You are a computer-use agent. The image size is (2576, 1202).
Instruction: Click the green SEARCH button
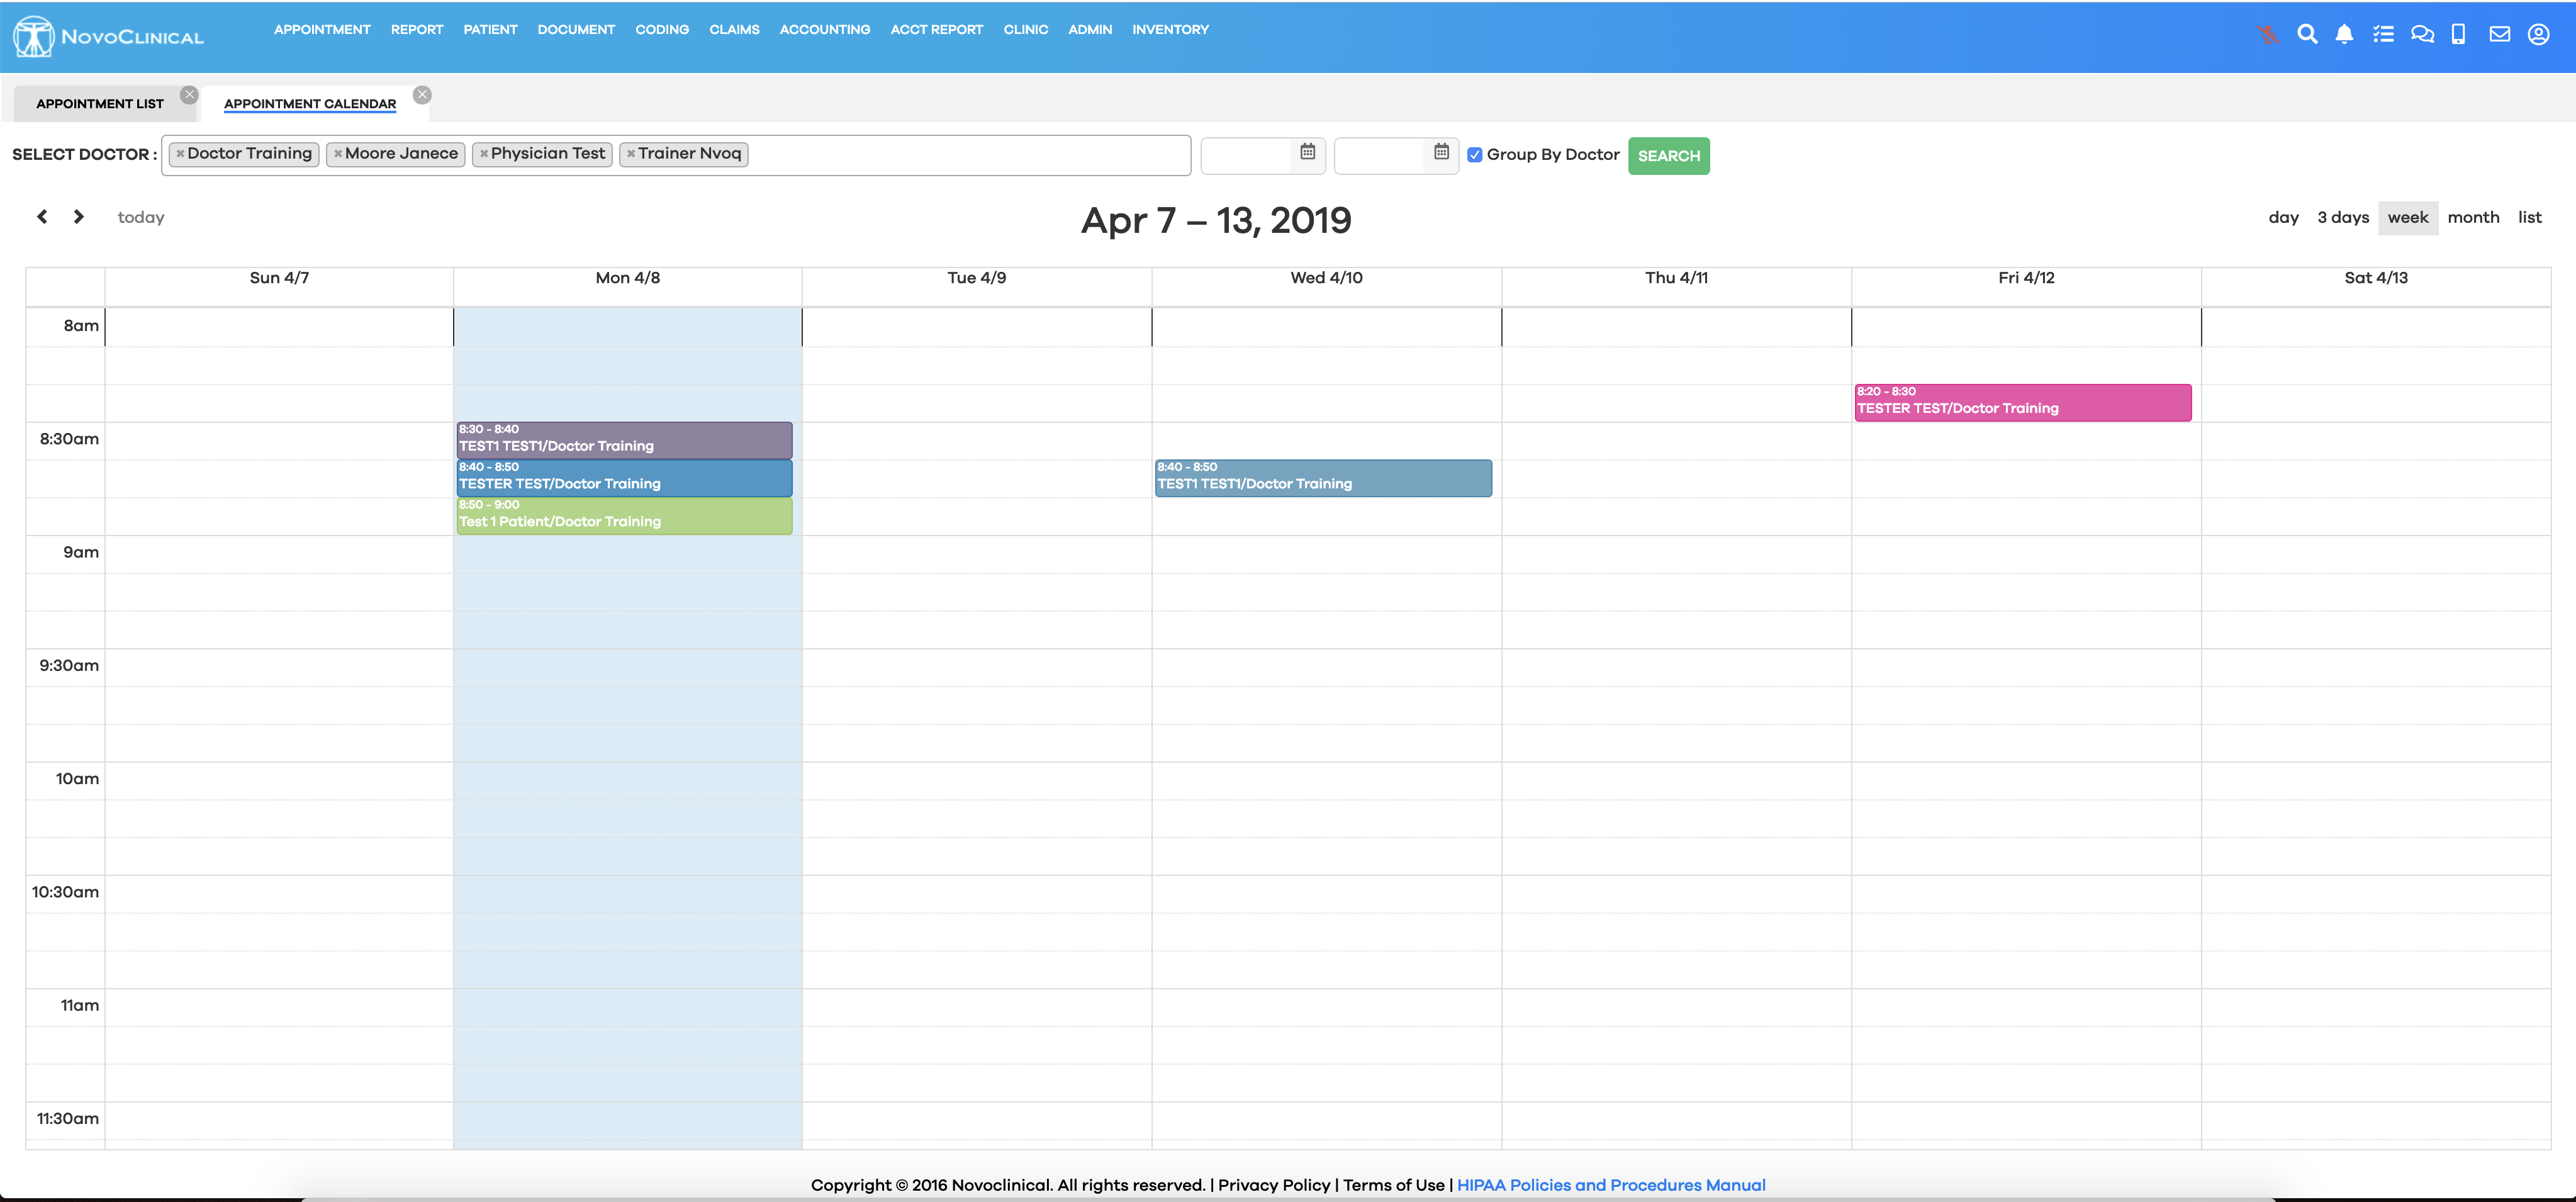(x=1668, y=156)
